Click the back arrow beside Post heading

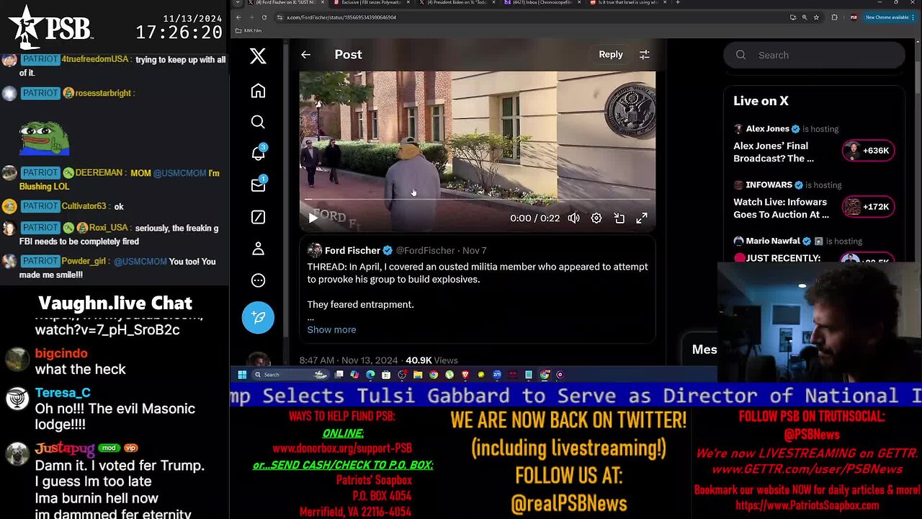(305, 55)
